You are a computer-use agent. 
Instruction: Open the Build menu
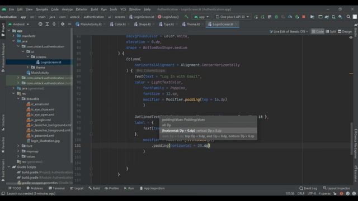pos(95,9)
